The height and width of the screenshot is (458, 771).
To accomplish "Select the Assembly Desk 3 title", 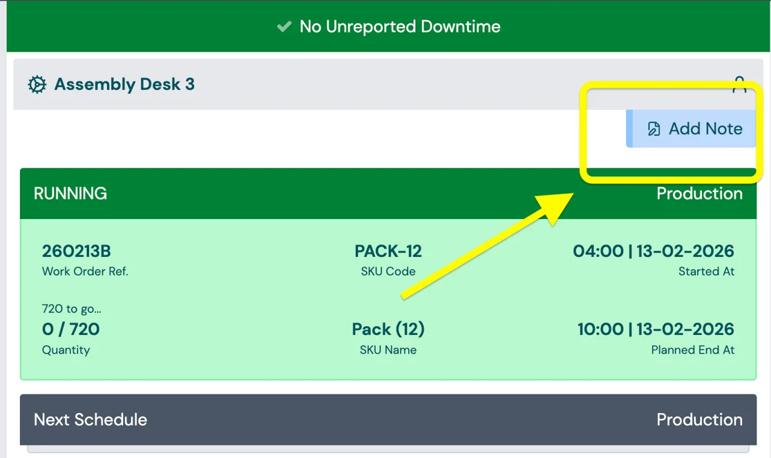I will (124, 84).
